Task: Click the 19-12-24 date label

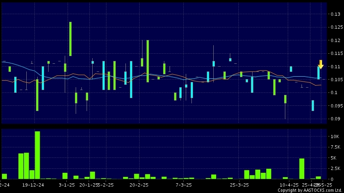Action: 33,185
